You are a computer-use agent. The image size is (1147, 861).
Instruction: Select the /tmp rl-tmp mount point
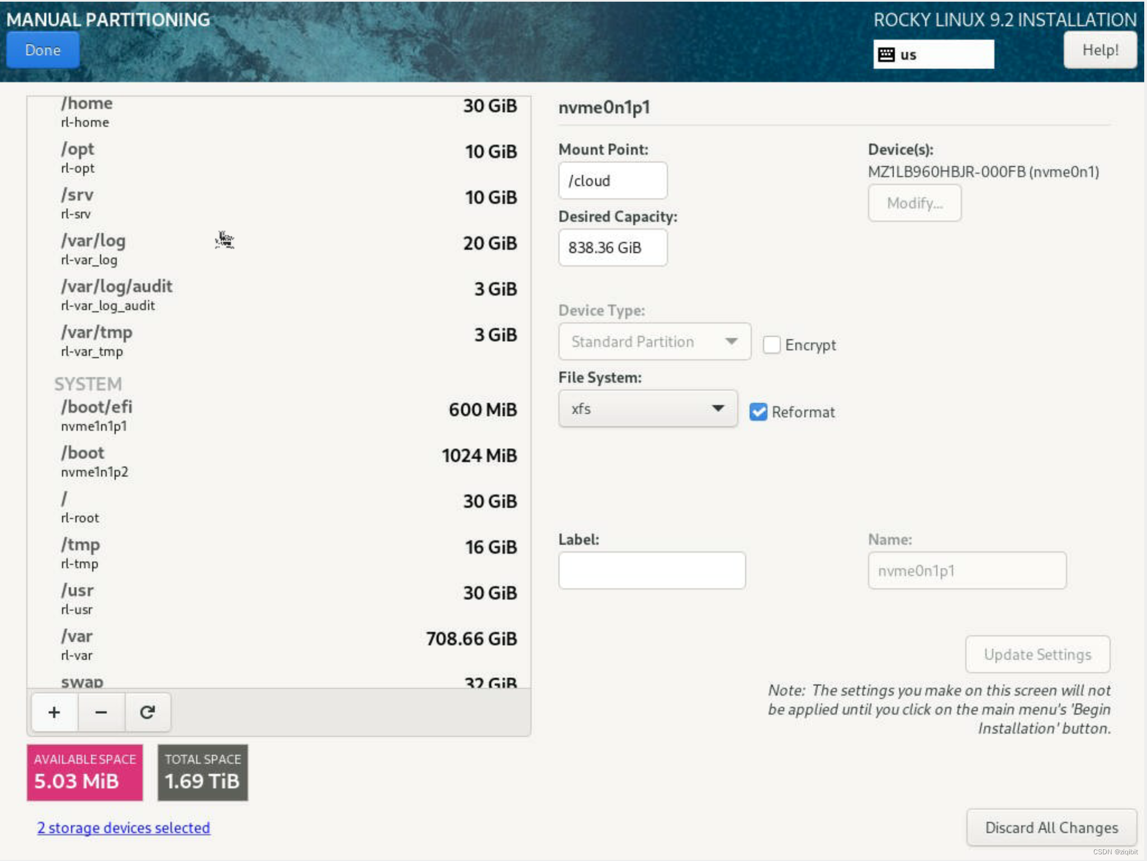tap(278, 554)
